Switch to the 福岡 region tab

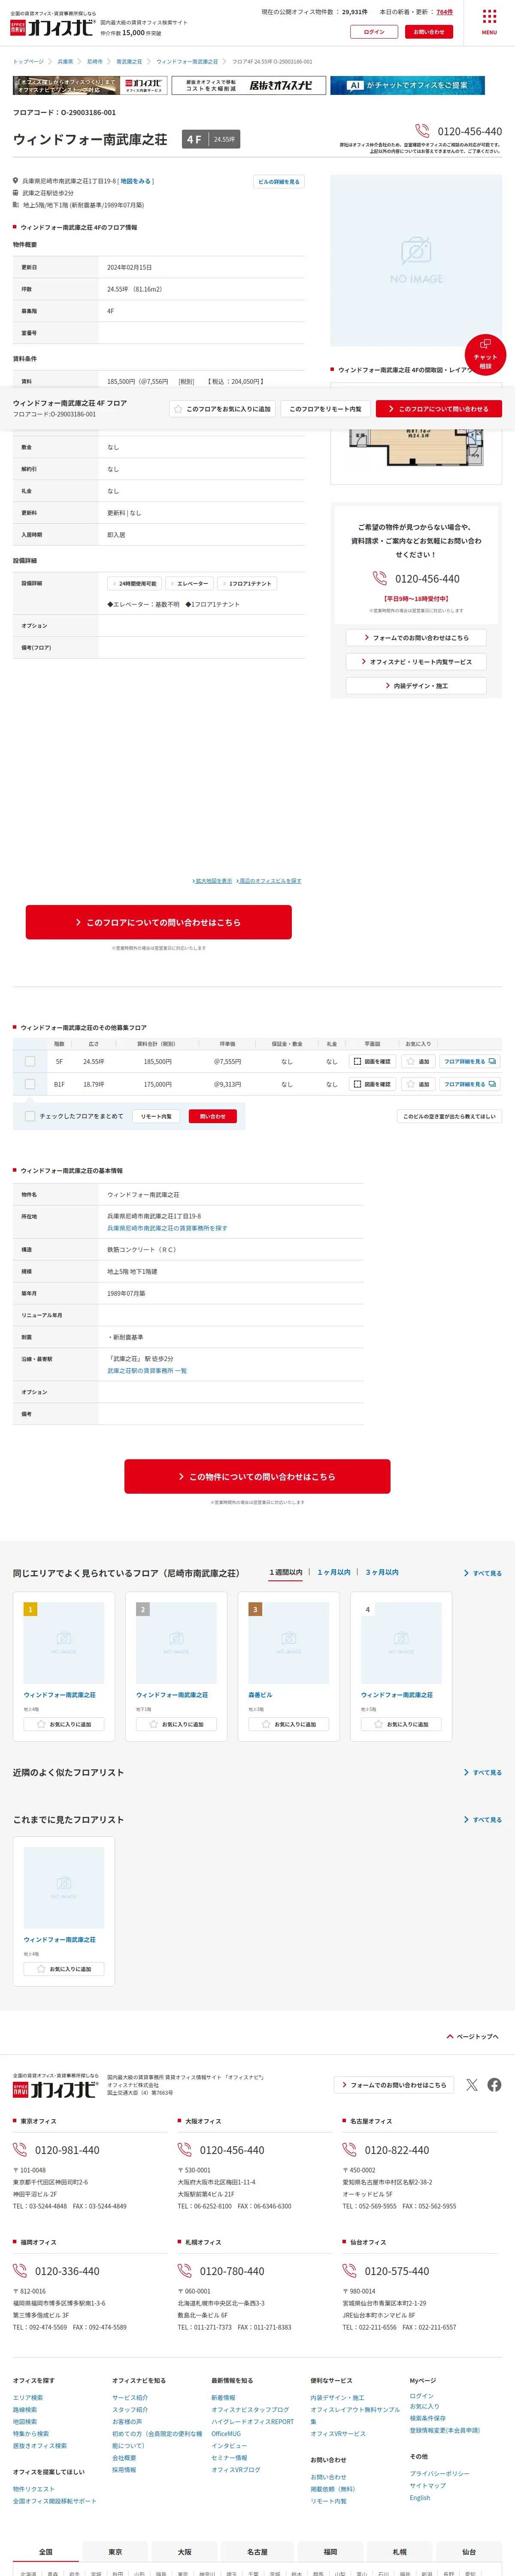[x=330, y=2552]
